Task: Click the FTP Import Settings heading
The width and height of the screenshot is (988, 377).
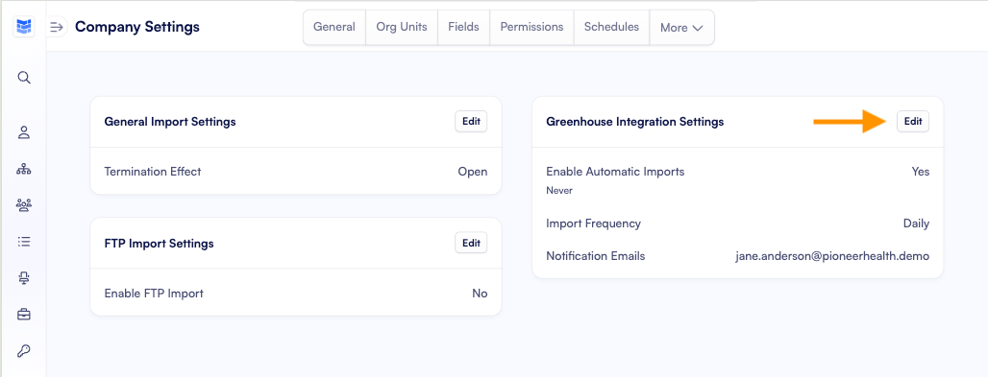Action: [x=159, y=243]
